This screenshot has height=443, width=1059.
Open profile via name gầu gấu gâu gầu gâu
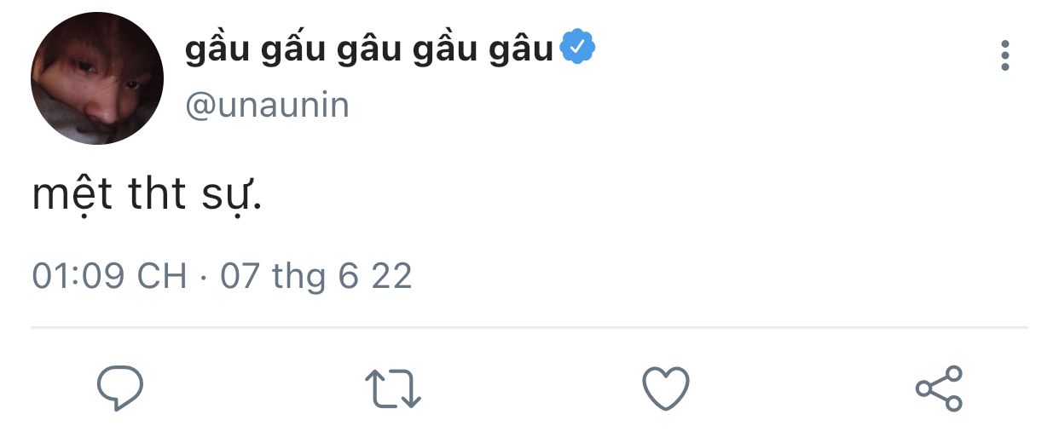coord(369,49)
